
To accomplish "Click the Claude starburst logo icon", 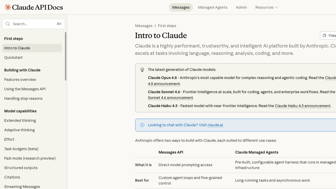I will click(x=8, y=7).
